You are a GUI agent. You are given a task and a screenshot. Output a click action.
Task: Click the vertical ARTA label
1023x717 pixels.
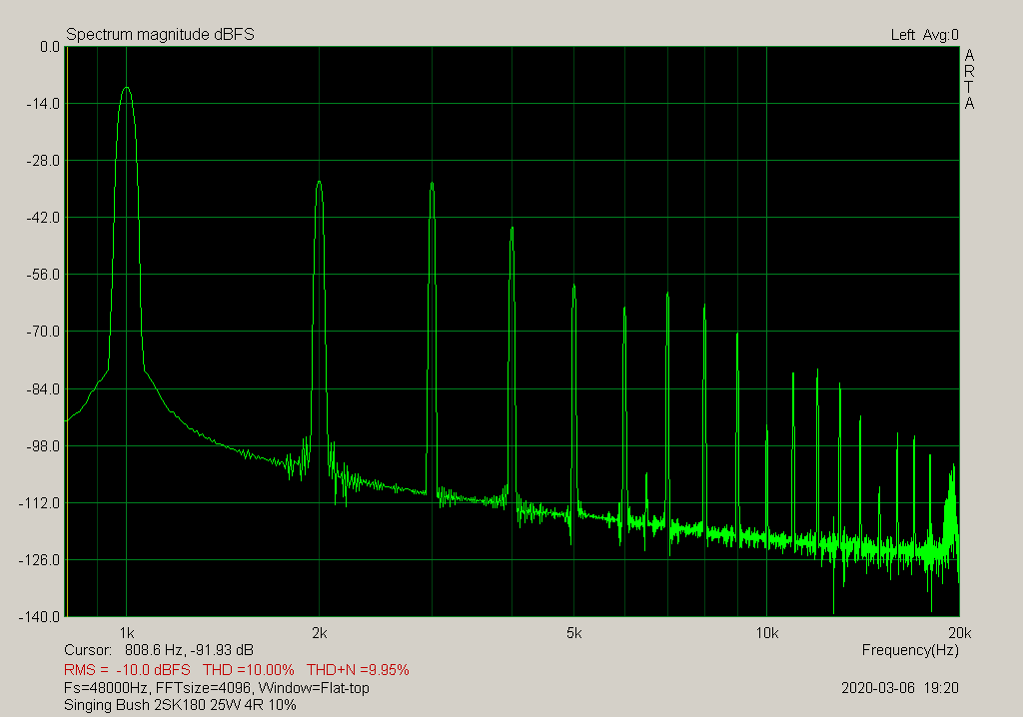click(x=969, y=79)
